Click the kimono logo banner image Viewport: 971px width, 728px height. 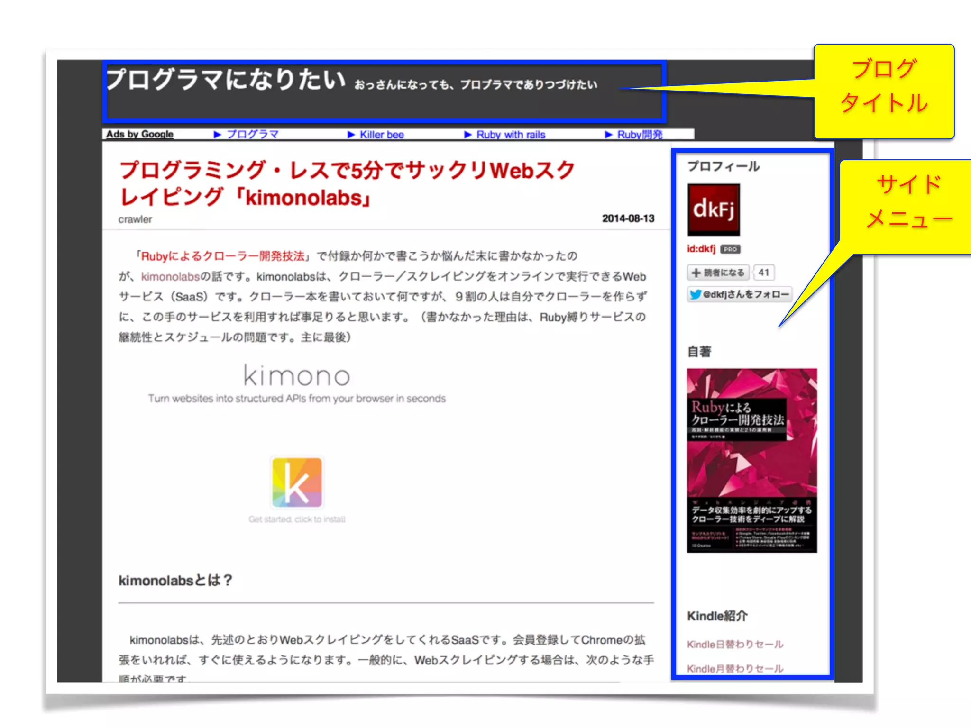click(297, 383)
